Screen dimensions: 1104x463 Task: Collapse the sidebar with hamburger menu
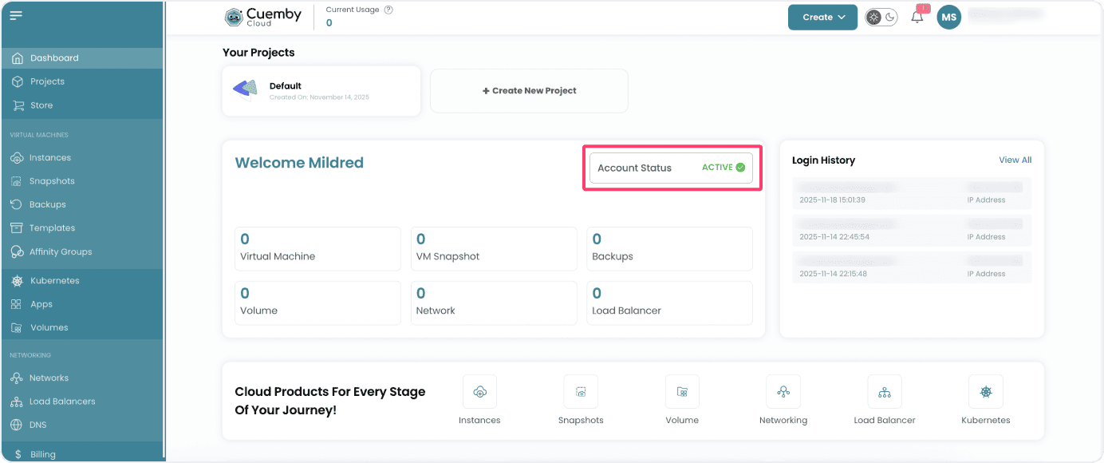(16, 16)
